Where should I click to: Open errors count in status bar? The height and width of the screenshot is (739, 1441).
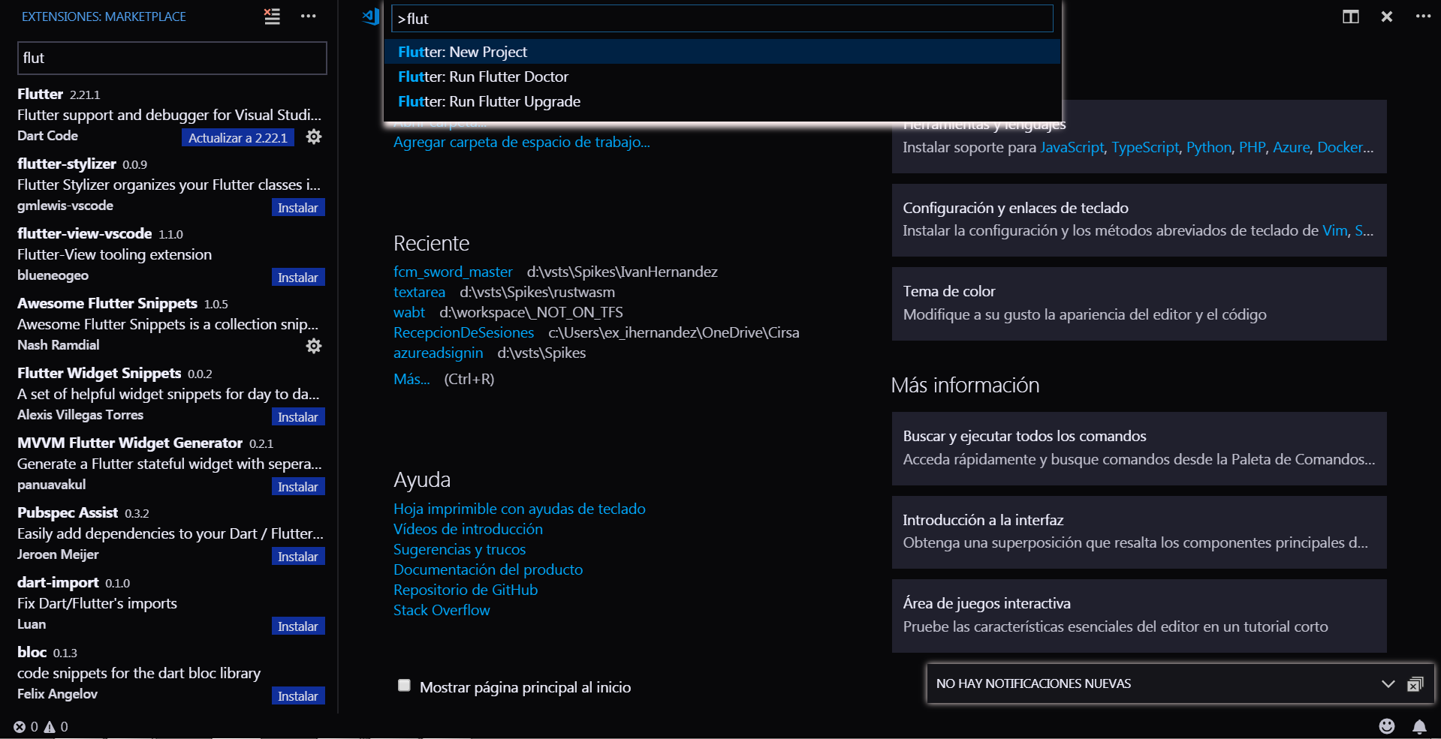pos(26,726)
